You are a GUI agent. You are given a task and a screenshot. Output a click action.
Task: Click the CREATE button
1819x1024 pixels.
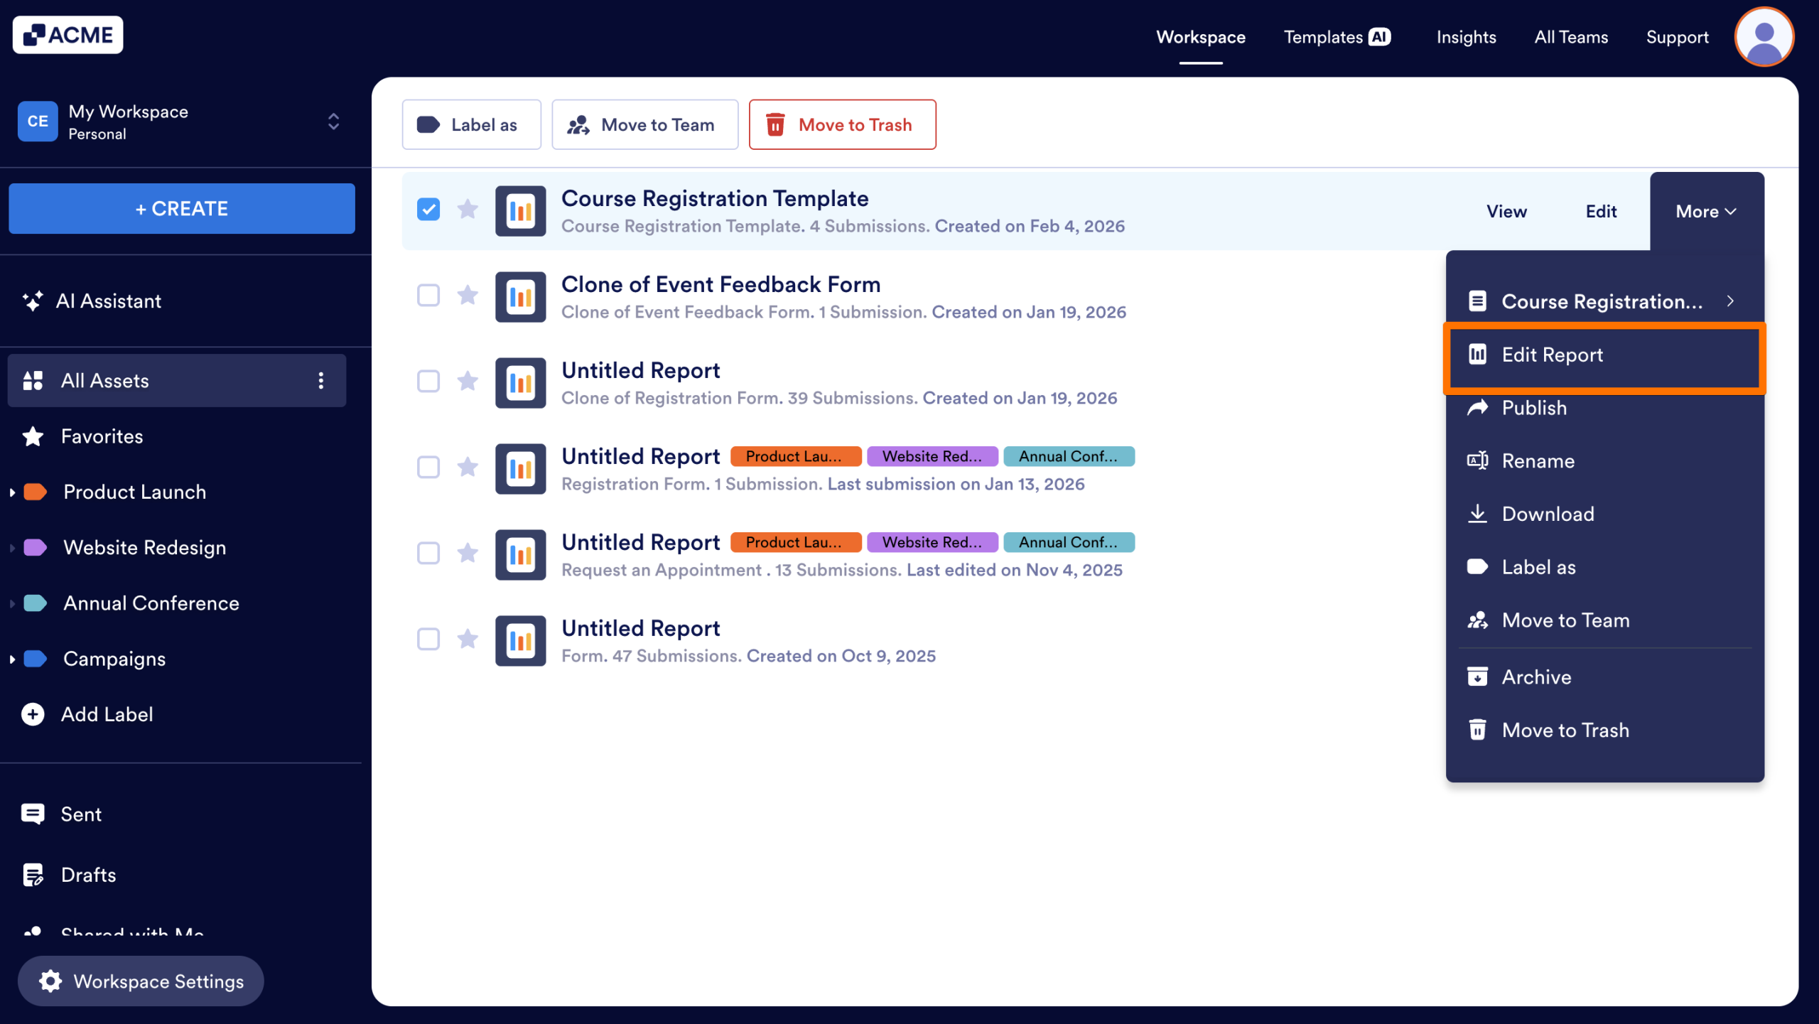point(181,208)
